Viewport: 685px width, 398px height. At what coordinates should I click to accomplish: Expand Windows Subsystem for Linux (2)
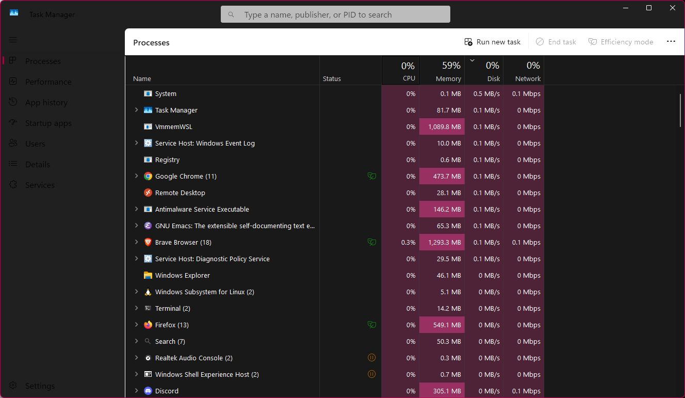click(x=136, y=292)
